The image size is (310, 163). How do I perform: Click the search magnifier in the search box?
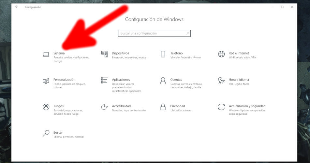pyautogui.click(x=187, y=33)
